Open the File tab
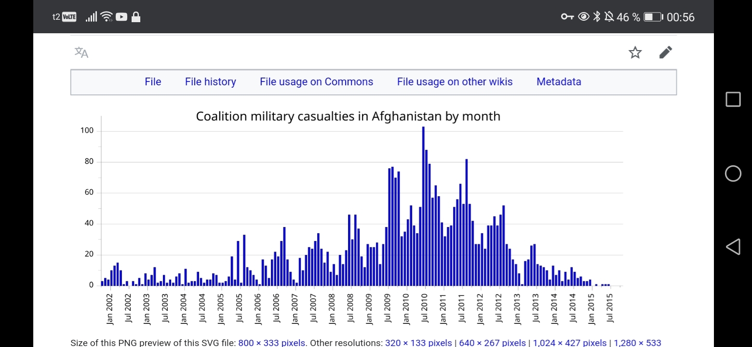 pyautogui.click(x=153, y=82)
